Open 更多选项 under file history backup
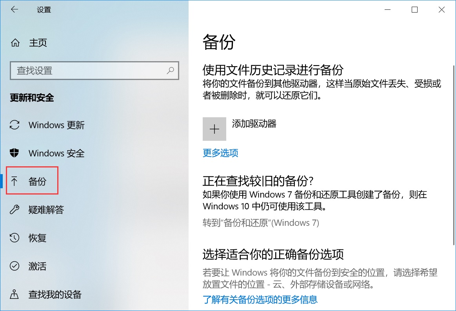Screen dimensions: 456x311 point(220,153)
